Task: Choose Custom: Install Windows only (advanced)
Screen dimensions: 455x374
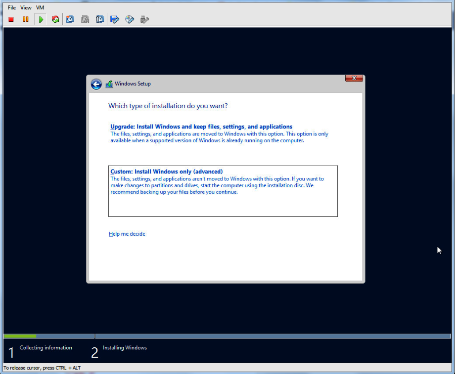Action: (167, 171)
